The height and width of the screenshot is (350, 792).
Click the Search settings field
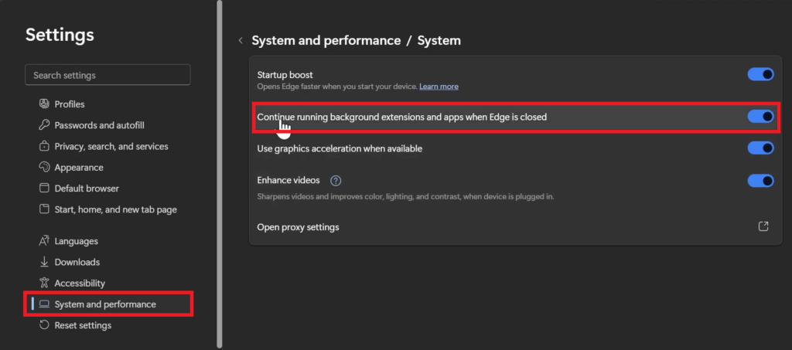tap(108, 75)
